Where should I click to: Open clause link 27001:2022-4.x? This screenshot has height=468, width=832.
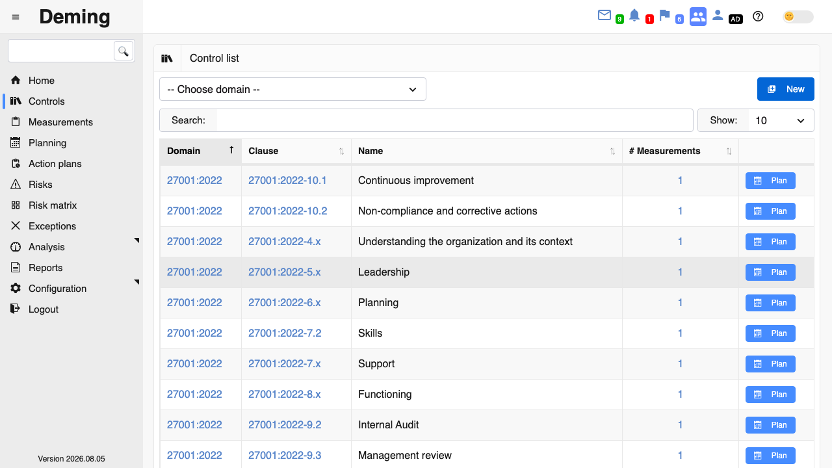285,242
